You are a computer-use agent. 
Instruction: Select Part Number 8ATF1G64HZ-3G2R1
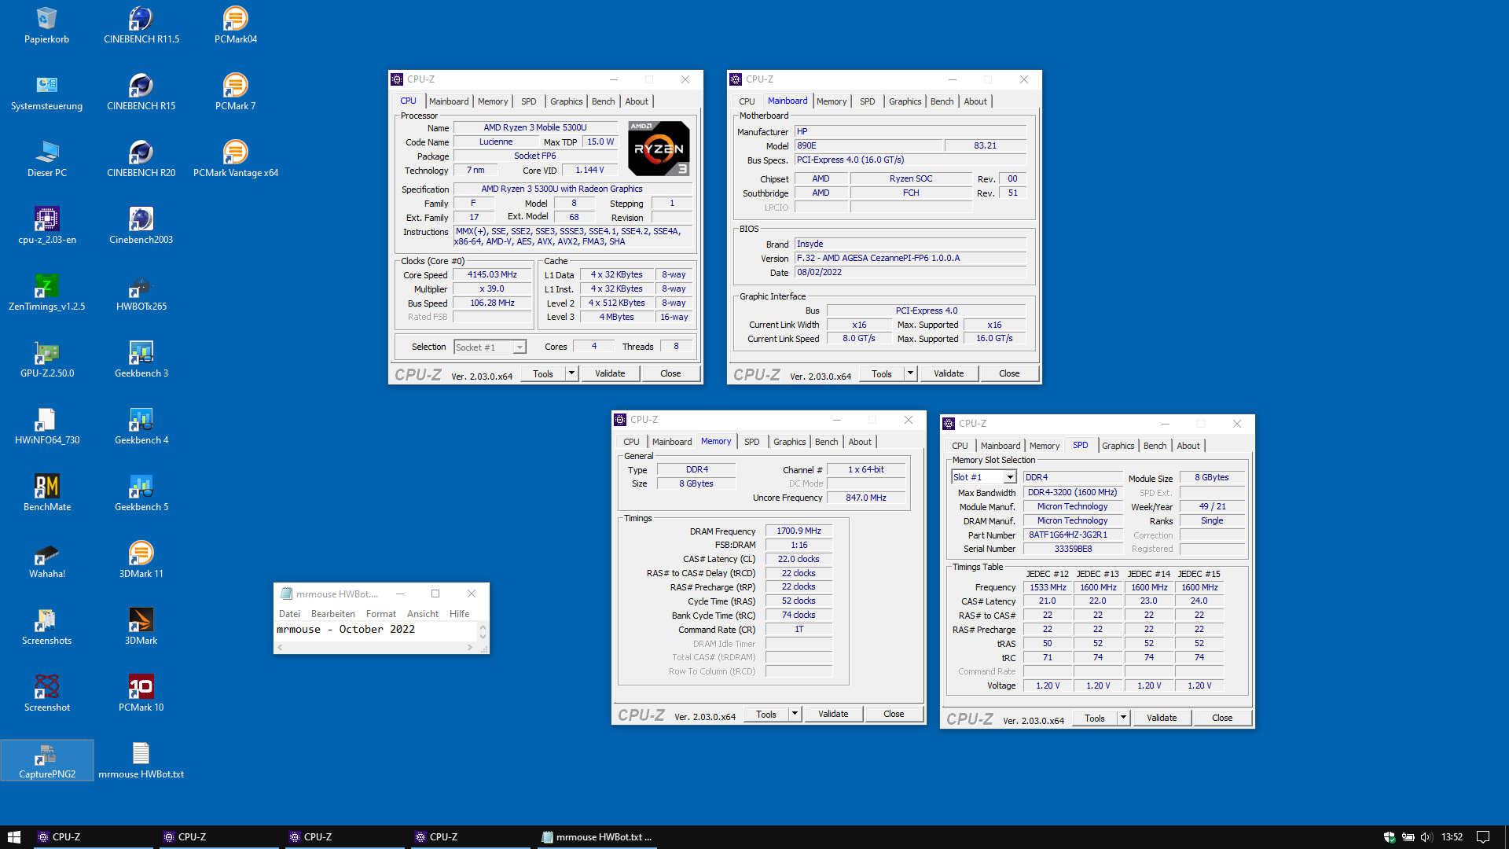pos(1072,535)
